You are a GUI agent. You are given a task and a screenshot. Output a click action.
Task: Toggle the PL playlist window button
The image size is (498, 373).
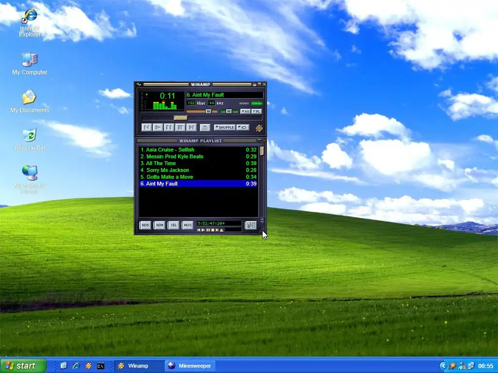tap(257, 111)
